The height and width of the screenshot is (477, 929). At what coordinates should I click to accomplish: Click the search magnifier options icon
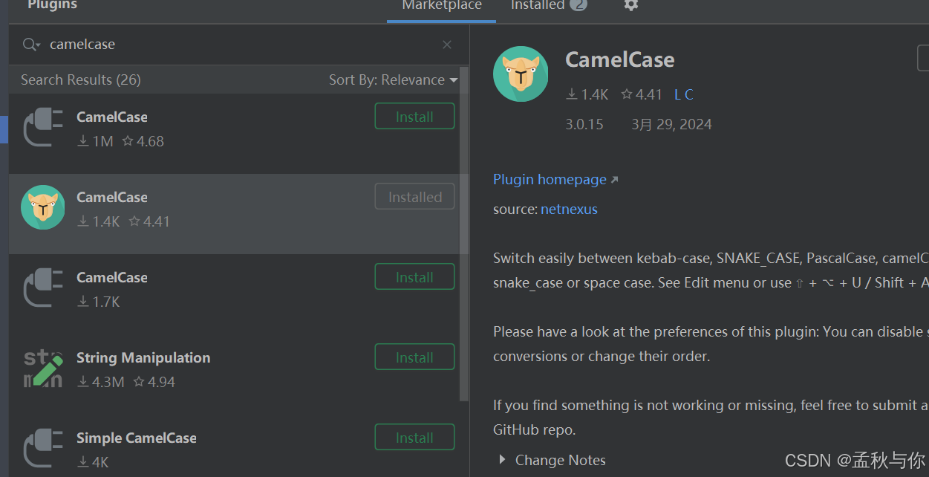(x=31, y=45)
